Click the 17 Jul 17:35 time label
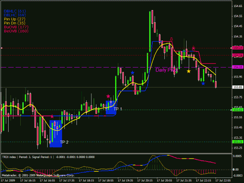Image resolution: width=244 pixels, height=183 pixels. click(x=67, y=181)
